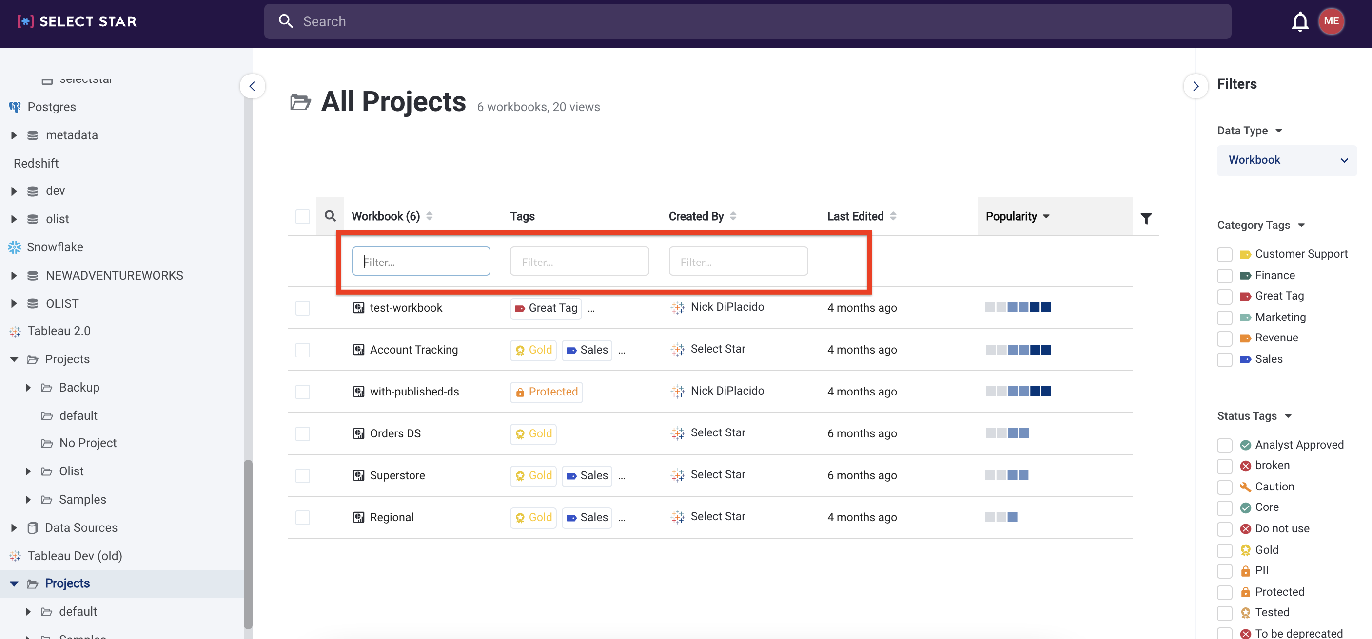Select the dev database
1372x639 pixels.
coord(56,190)
